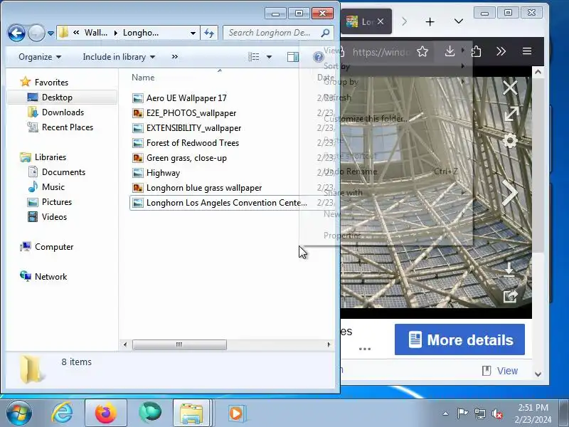Select Favorites in navigation pane
The height and width of the screenshot is (427, 569).
pos(51,83)
